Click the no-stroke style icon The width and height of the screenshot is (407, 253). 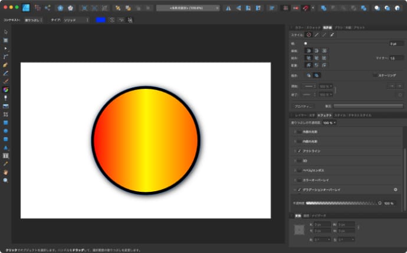[x=308, y=35]
